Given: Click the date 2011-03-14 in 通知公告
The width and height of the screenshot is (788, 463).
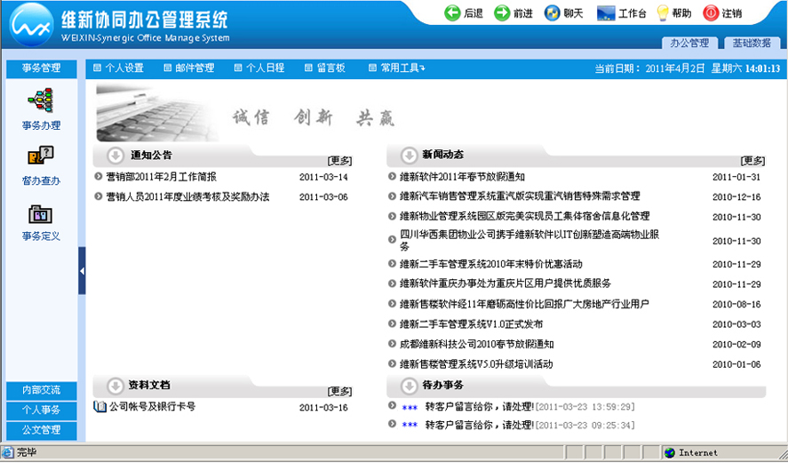Looking at the screenshot, I should click(x=323, y=177).
